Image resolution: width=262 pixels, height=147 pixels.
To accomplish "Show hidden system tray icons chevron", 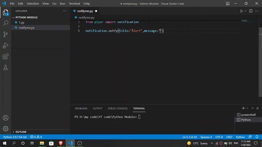I will (x=212, y=143).
